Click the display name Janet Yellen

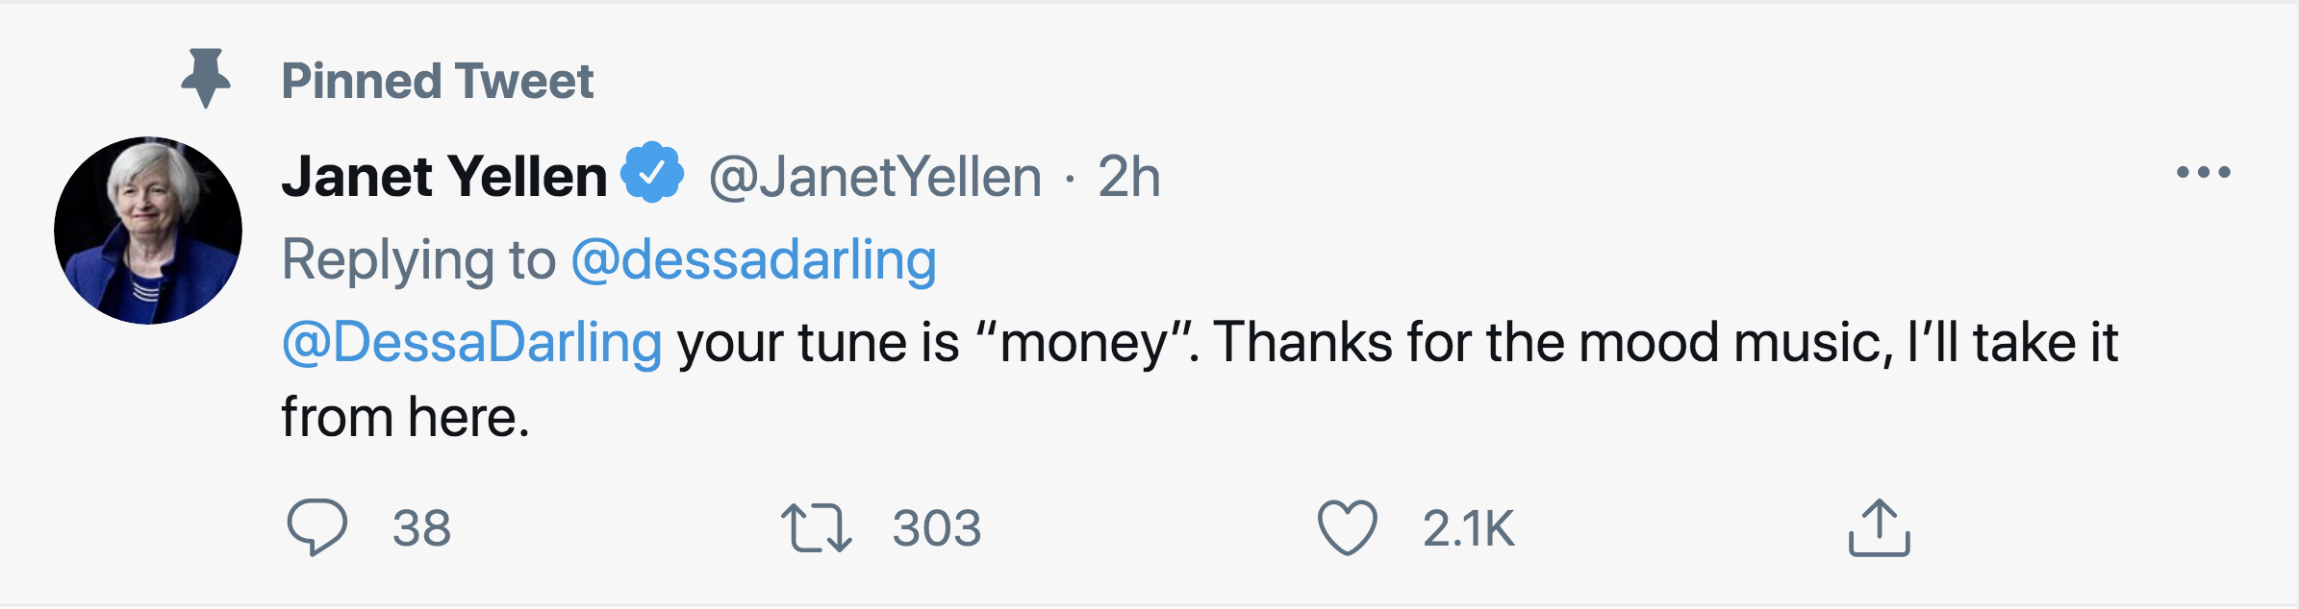(443, 177)
